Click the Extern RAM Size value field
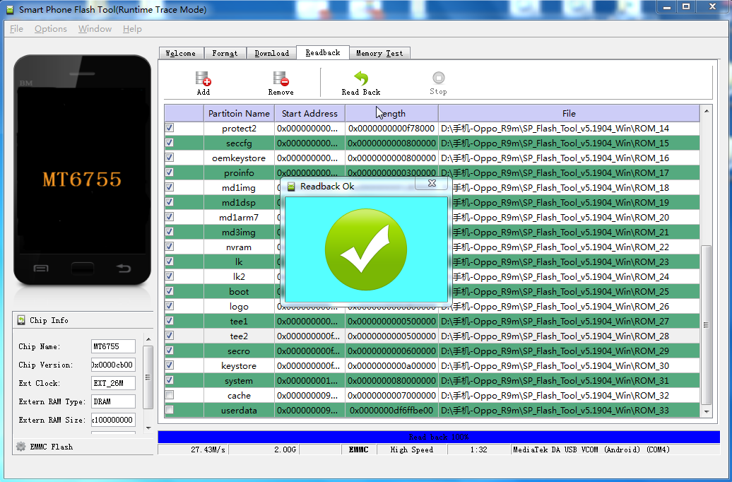This screenshot has width=732, height=482. tap(114, 420)
